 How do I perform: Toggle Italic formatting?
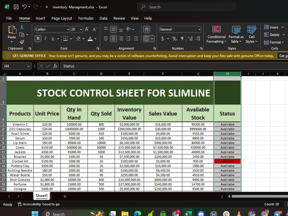coord(46,38)
